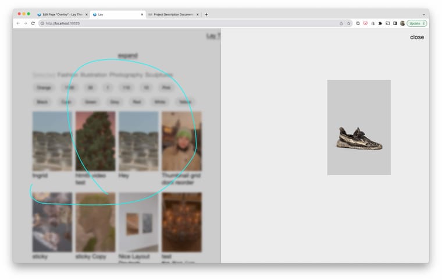Image resolution: width=442 pixels, height=280 pixels.
Task: Open a new tab with the plus button
Action: coord(206,15)
